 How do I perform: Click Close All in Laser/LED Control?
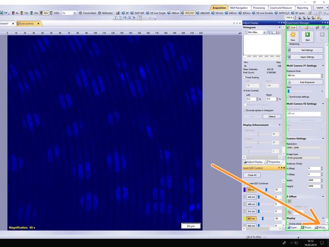coord(252,175)
